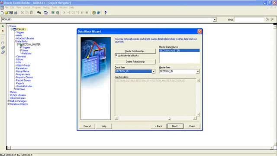
Task: Open the Tools menu
Action: [x=55, y=7]
